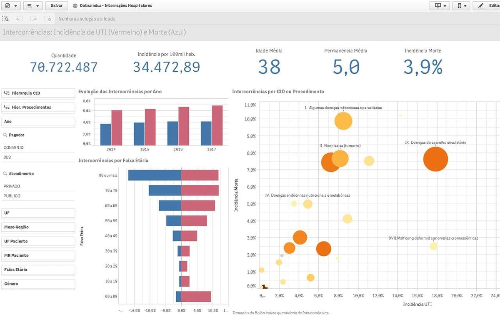Open the UF filter list
This screenshot has width=500, height=315.
tap(38, 213)
